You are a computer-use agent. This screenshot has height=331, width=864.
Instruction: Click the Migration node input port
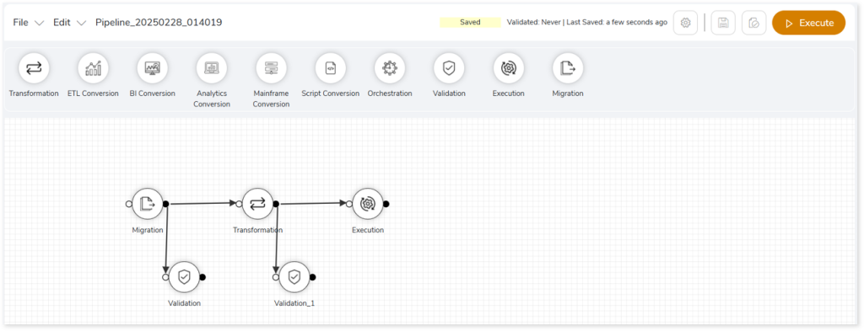pyautogui.click(x=129, y=204)
